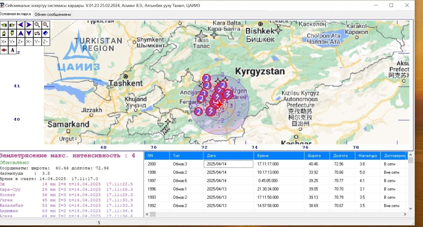The width and height of the screenshot is (423, 227).
Task: Click the Z- axis button
Action: tap(46, 42)
